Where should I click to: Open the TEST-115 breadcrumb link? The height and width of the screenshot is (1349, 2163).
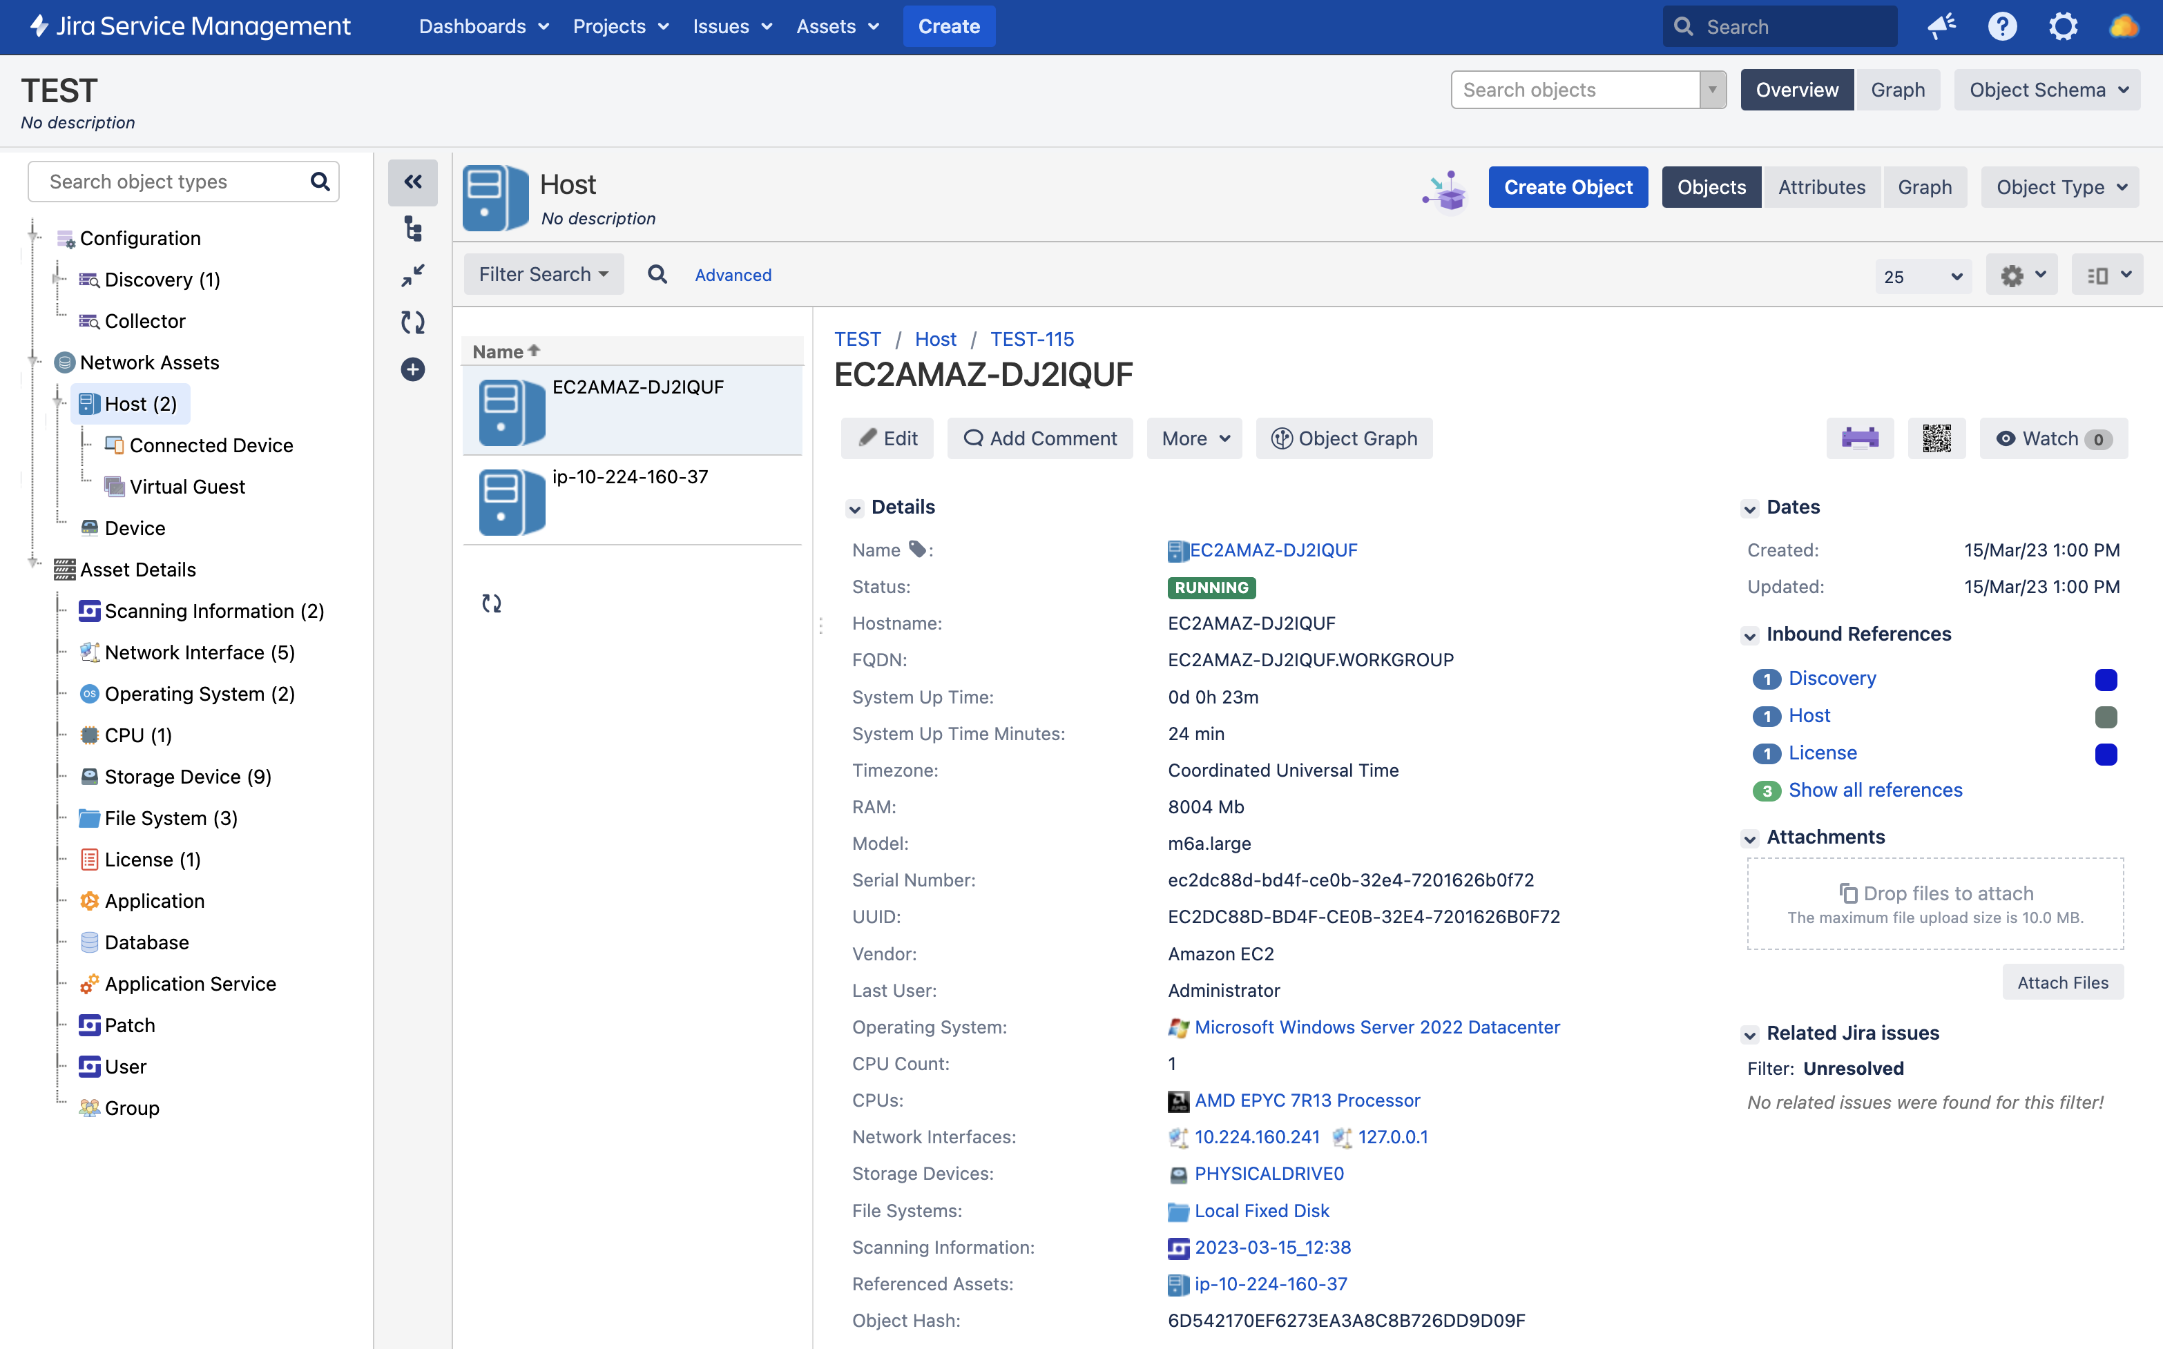point(1032,339)
